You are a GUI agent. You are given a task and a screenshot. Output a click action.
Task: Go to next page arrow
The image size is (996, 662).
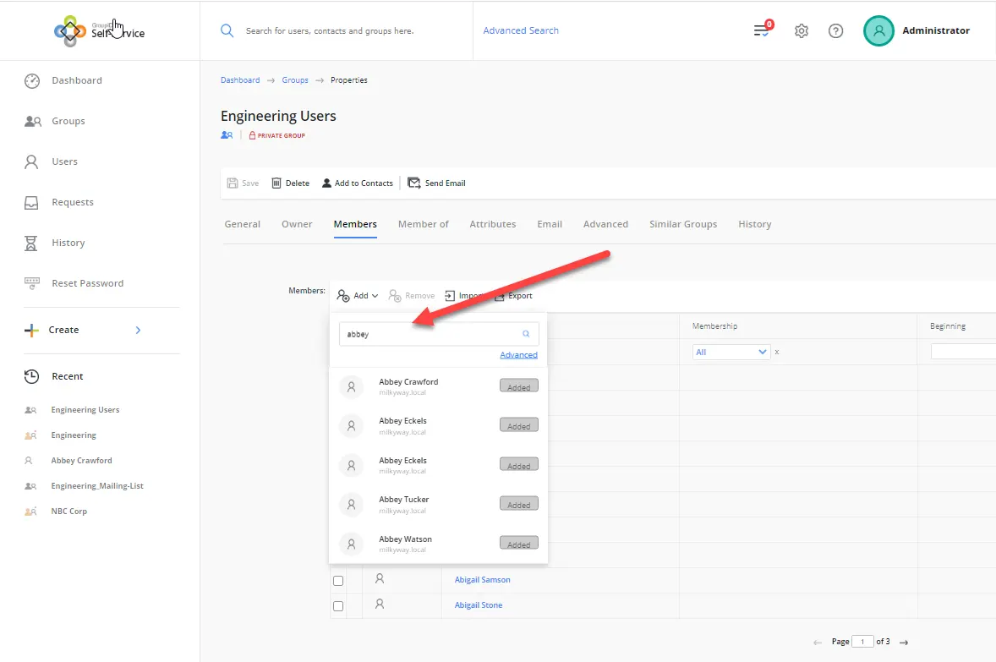tap(904, 643)
